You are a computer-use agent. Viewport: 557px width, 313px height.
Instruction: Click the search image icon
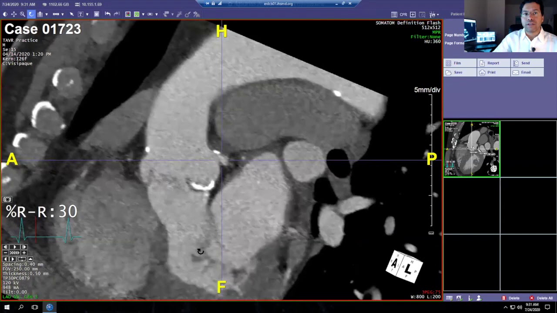pyautogui.click(x=422, y=14)
